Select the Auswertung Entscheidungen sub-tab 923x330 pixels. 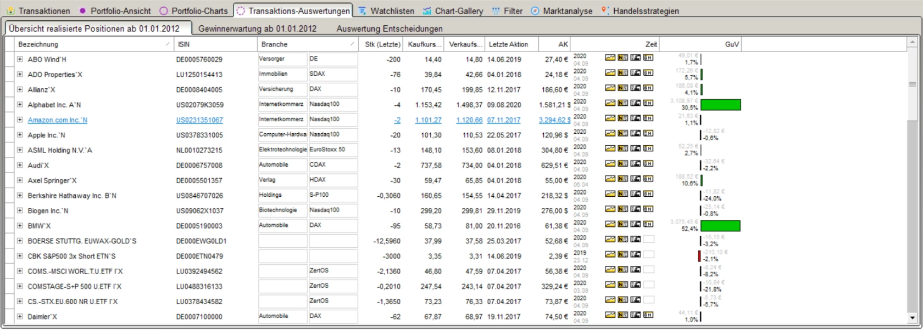pyautogui.click(x=390, y=29)
